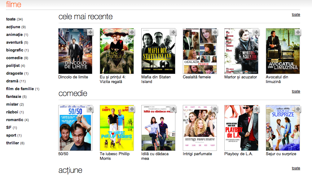The width and height of the screenshot is (312, 175).
Task: Click the orange filme header logo
Action: [14, 4]
